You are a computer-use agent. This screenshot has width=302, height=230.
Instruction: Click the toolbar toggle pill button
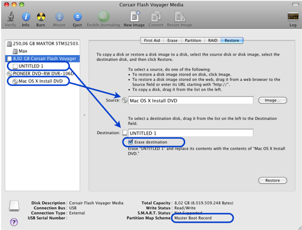[x=295, y=5]
